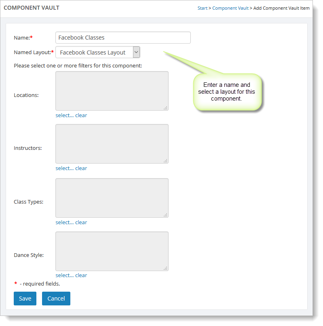Click the 'Add Component Vault Item' breadcrumb text
This screenshot has height=326, width=323.
(281, 8)
